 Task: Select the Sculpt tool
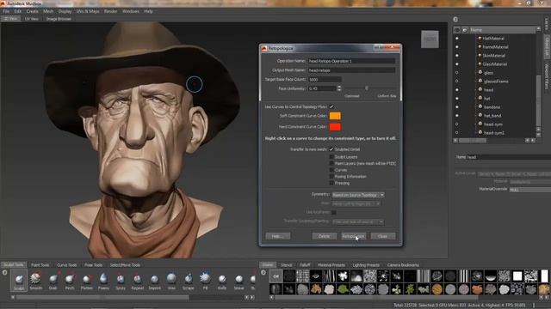pos(19,281)
